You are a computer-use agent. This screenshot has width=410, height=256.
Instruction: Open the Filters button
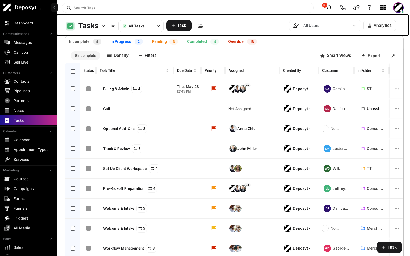[x=147, y=56]
